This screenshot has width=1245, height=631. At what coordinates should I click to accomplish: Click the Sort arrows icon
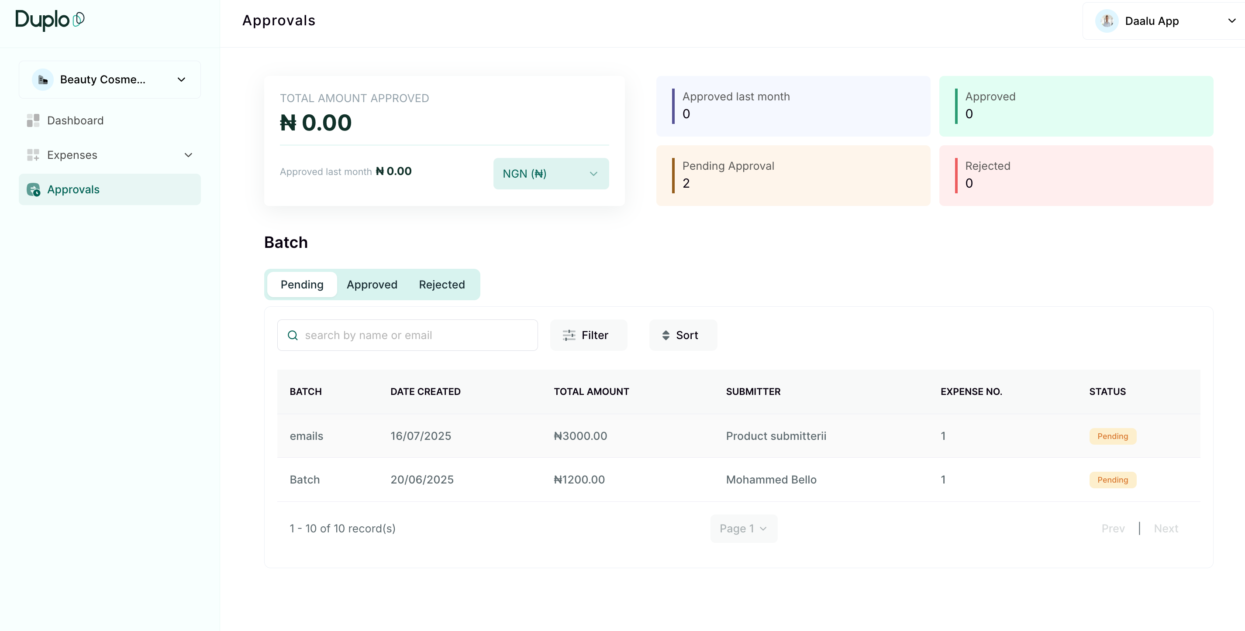point(666,335)
